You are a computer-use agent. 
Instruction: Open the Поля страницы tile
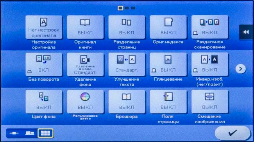click(x=168, y=102)
